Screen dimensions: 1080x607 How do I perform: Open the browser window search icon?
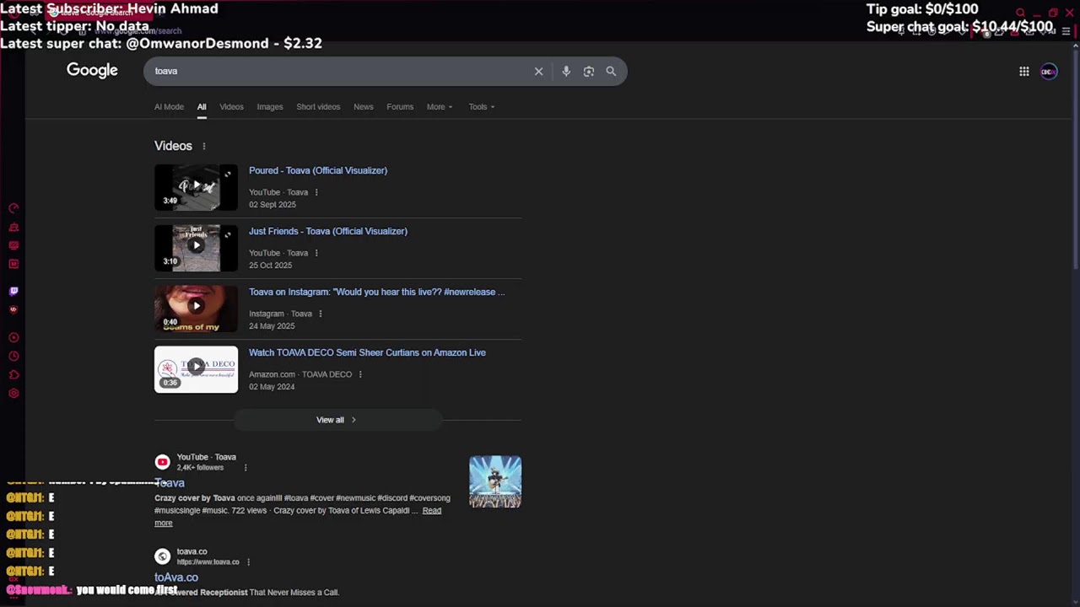pos(1020,13)
